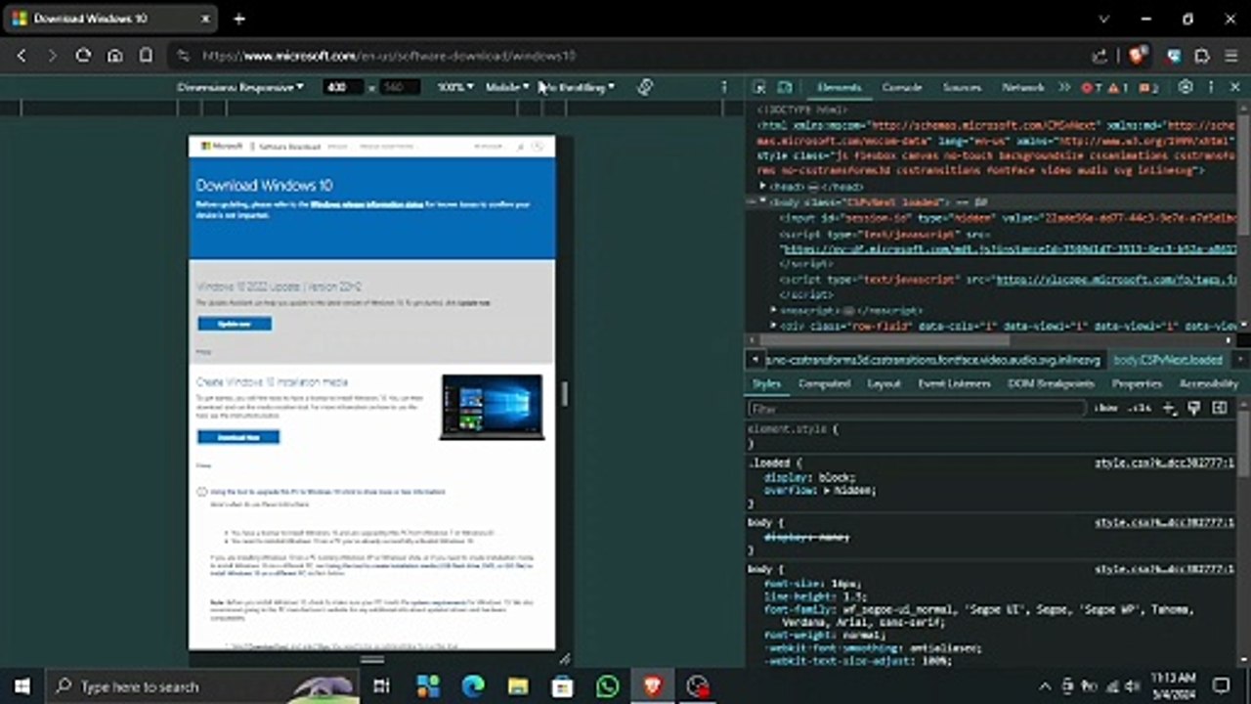
Task: Switch to the Console tab
Action: click(x=902, y=87)
